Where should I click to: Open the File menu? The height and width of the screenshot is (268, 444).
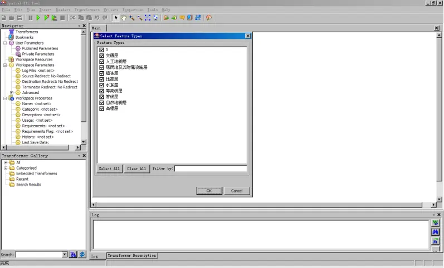(6, 9)
